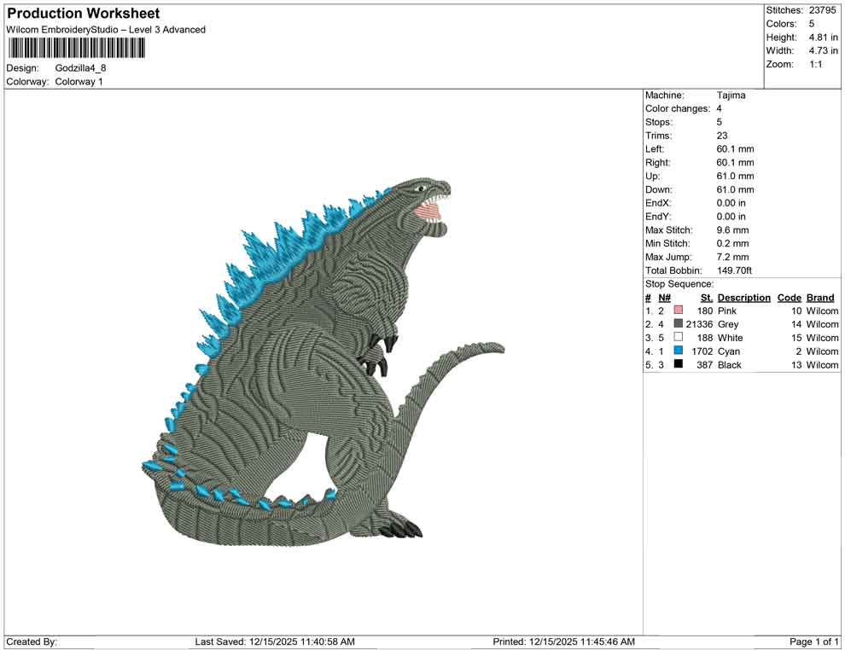Click the 'Description' column header

(x=744, y=298)
